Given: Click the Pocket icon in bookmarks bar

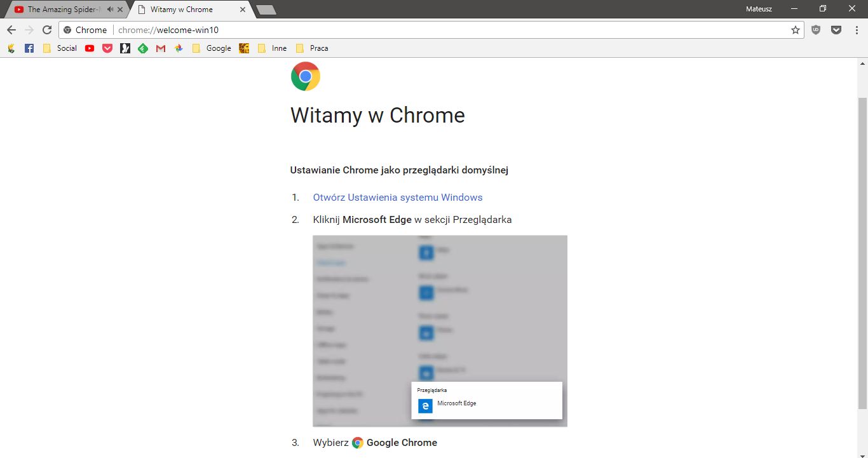Looking at the screenshot, I should [x=107, y=48].
